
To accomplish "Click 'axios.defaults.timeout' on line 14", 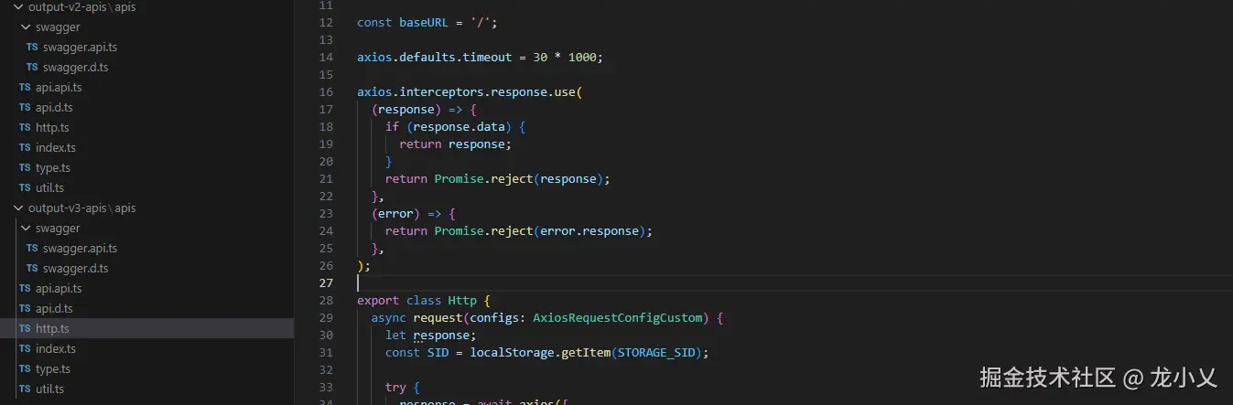I will point(434,57).
